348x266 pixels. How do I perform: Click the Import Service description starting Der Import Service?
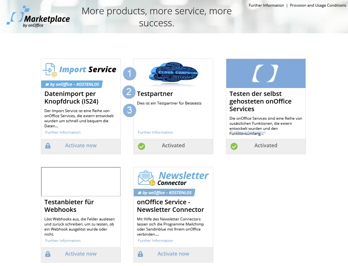79,118
